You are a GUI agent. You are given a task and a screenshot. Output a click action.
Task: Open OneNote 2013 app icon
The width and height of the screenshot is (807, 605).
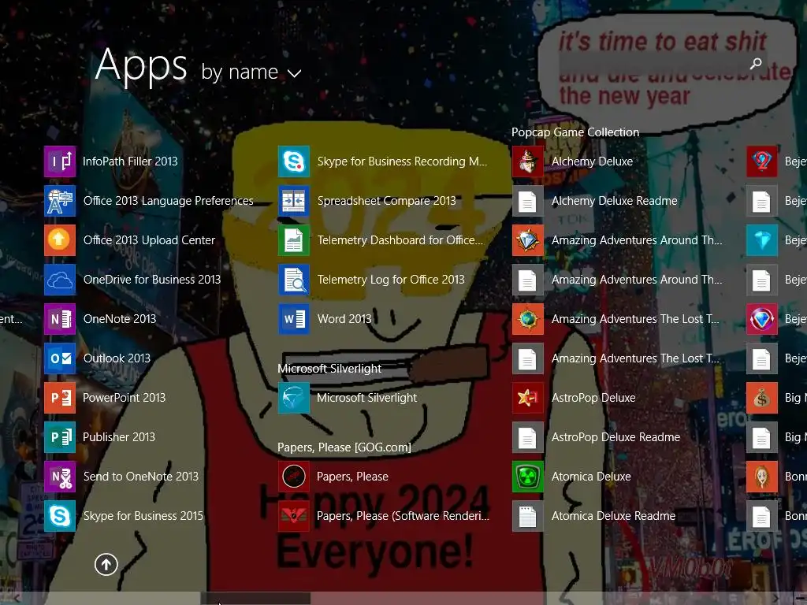pos(60,319)
